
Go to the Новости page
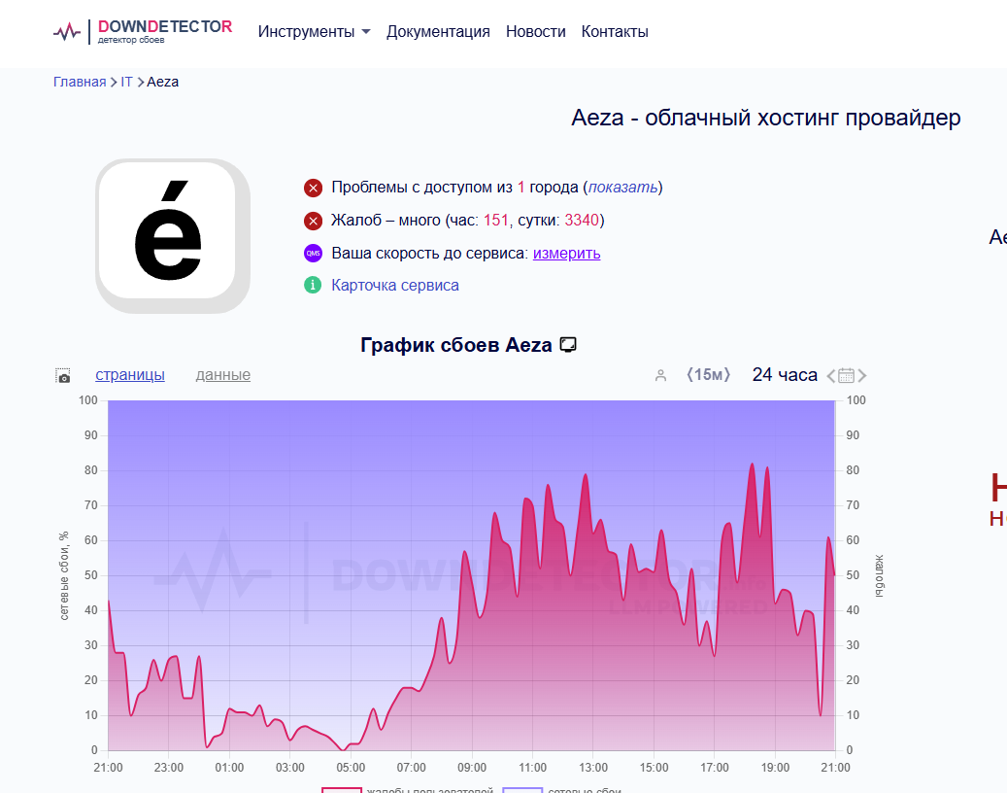click(x=536, y=31)
